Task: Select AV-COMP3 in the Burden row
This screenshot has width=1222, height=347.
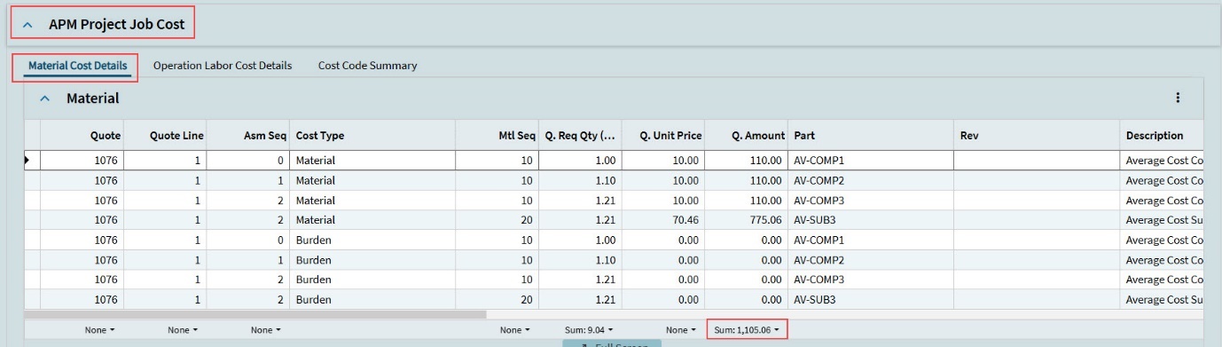Action: (871, 280)
